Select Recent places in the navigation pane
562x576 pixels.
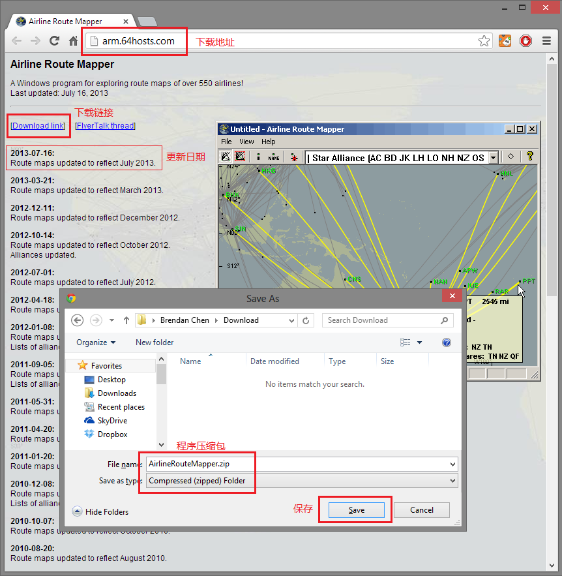121,407
